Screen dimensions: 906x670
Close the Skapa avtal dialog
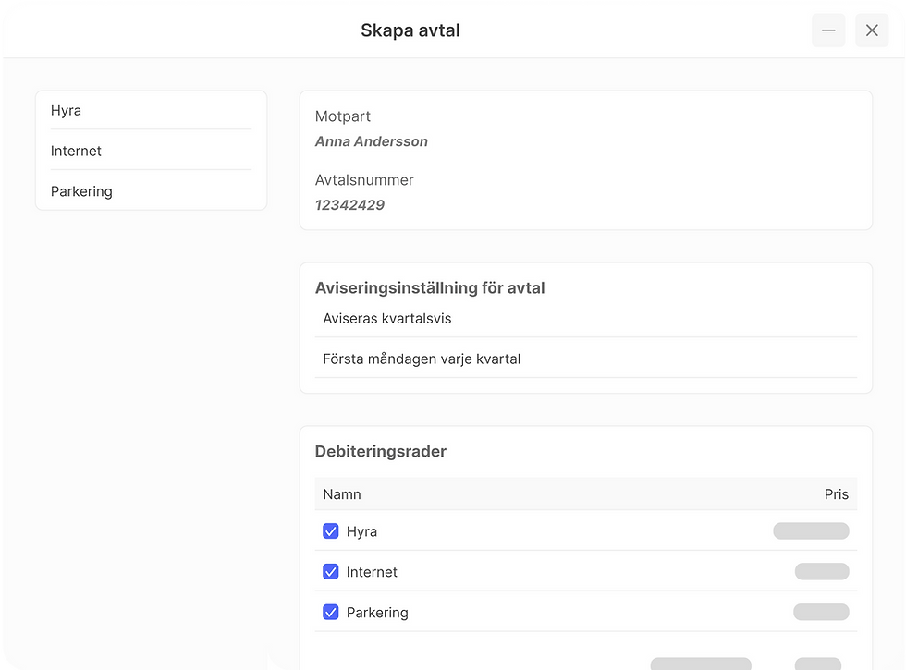click(872, 30)
